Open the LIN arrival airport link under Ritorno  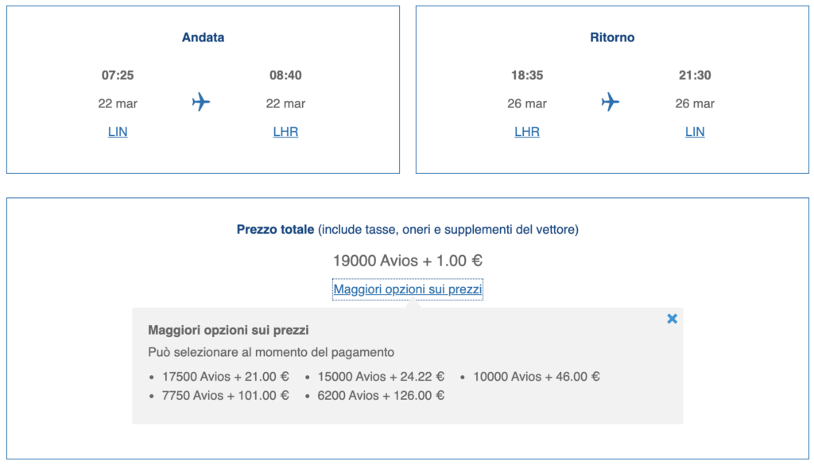[x=695, y=132]
